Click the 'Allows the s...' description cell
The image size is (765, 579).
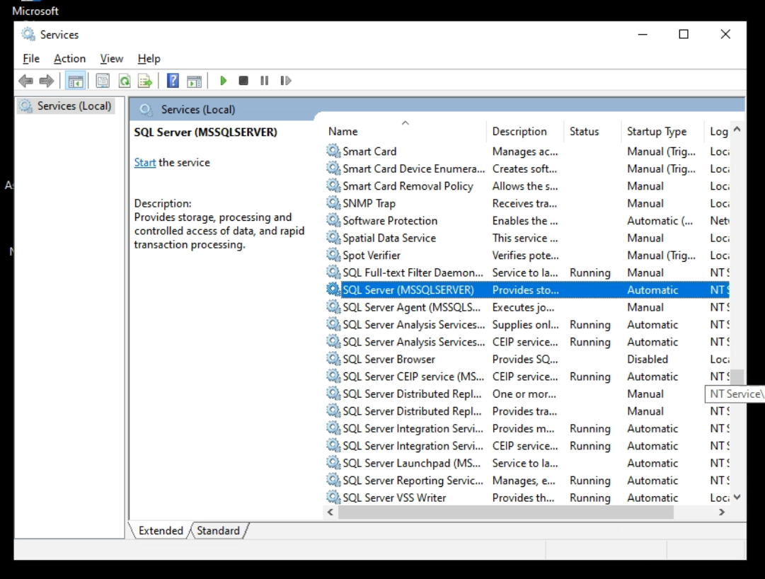pyautogui.click(x=525, y=186)
